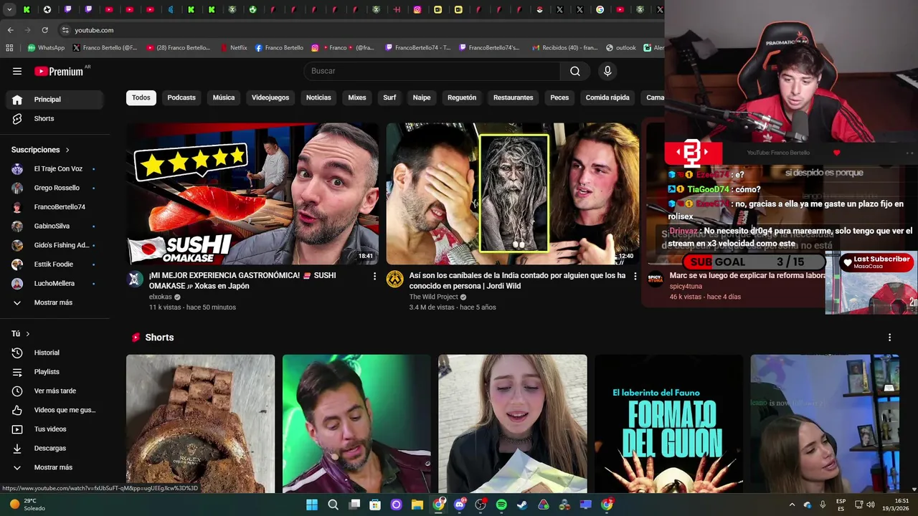Open Steam from the taskbar

click(522, 505)
